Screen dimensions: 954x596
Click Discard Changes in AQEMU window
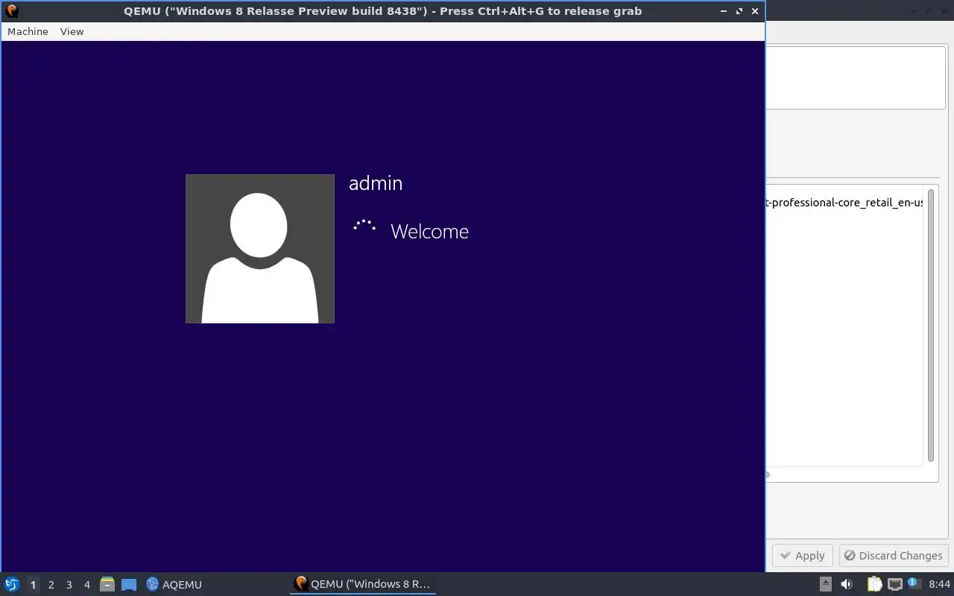[x=894, y=556]
